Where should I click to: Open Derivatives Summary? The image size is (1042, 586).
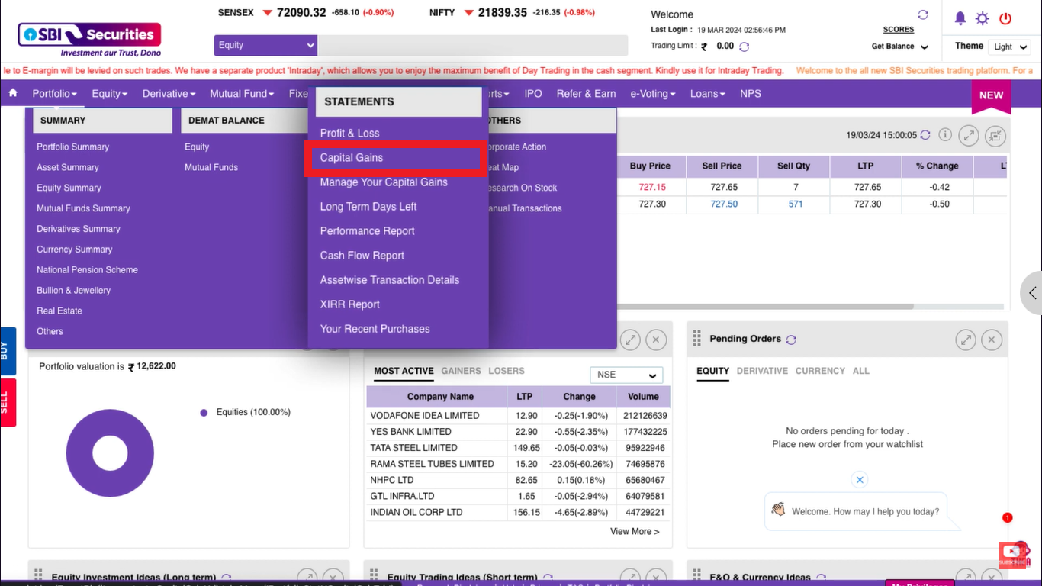click(x=79, y=229)
